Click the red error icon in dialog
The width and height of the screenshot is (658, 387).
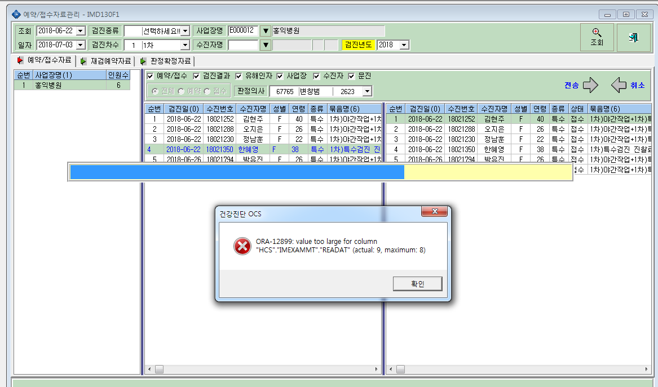point(242,246)
